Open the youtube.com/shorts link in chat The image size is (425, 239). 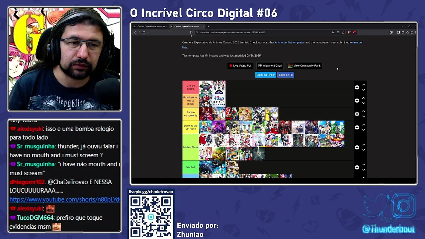(x=65, y=199)
